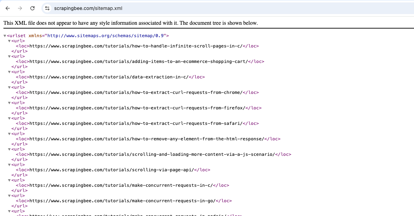The height and width of the screenshot is (216, 414).
Task: Collapse the curl-requests-from-chrome url entry
Action: coord(9,87)
